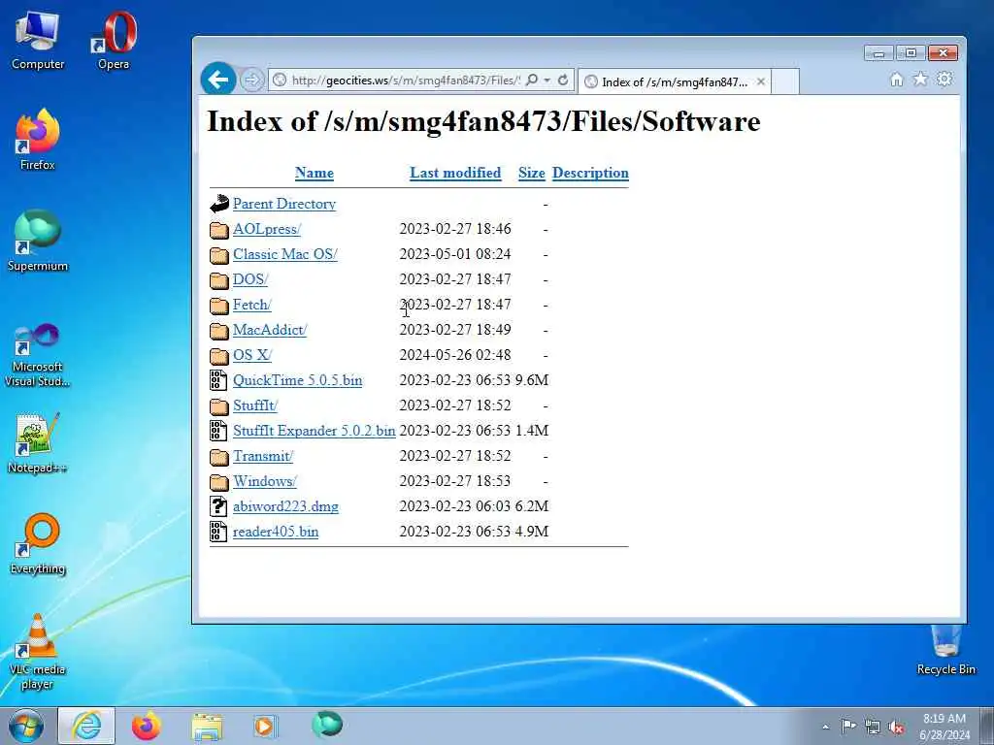Sort listing by Description column
Viewport: 994px width, 745px height.
590,173
